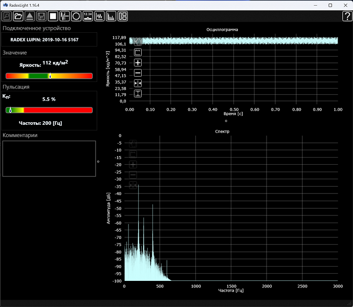Viewport: 353px width, 307px height.
Task: Zoom out oscillogram with minus button
Action: pos(138,73)
